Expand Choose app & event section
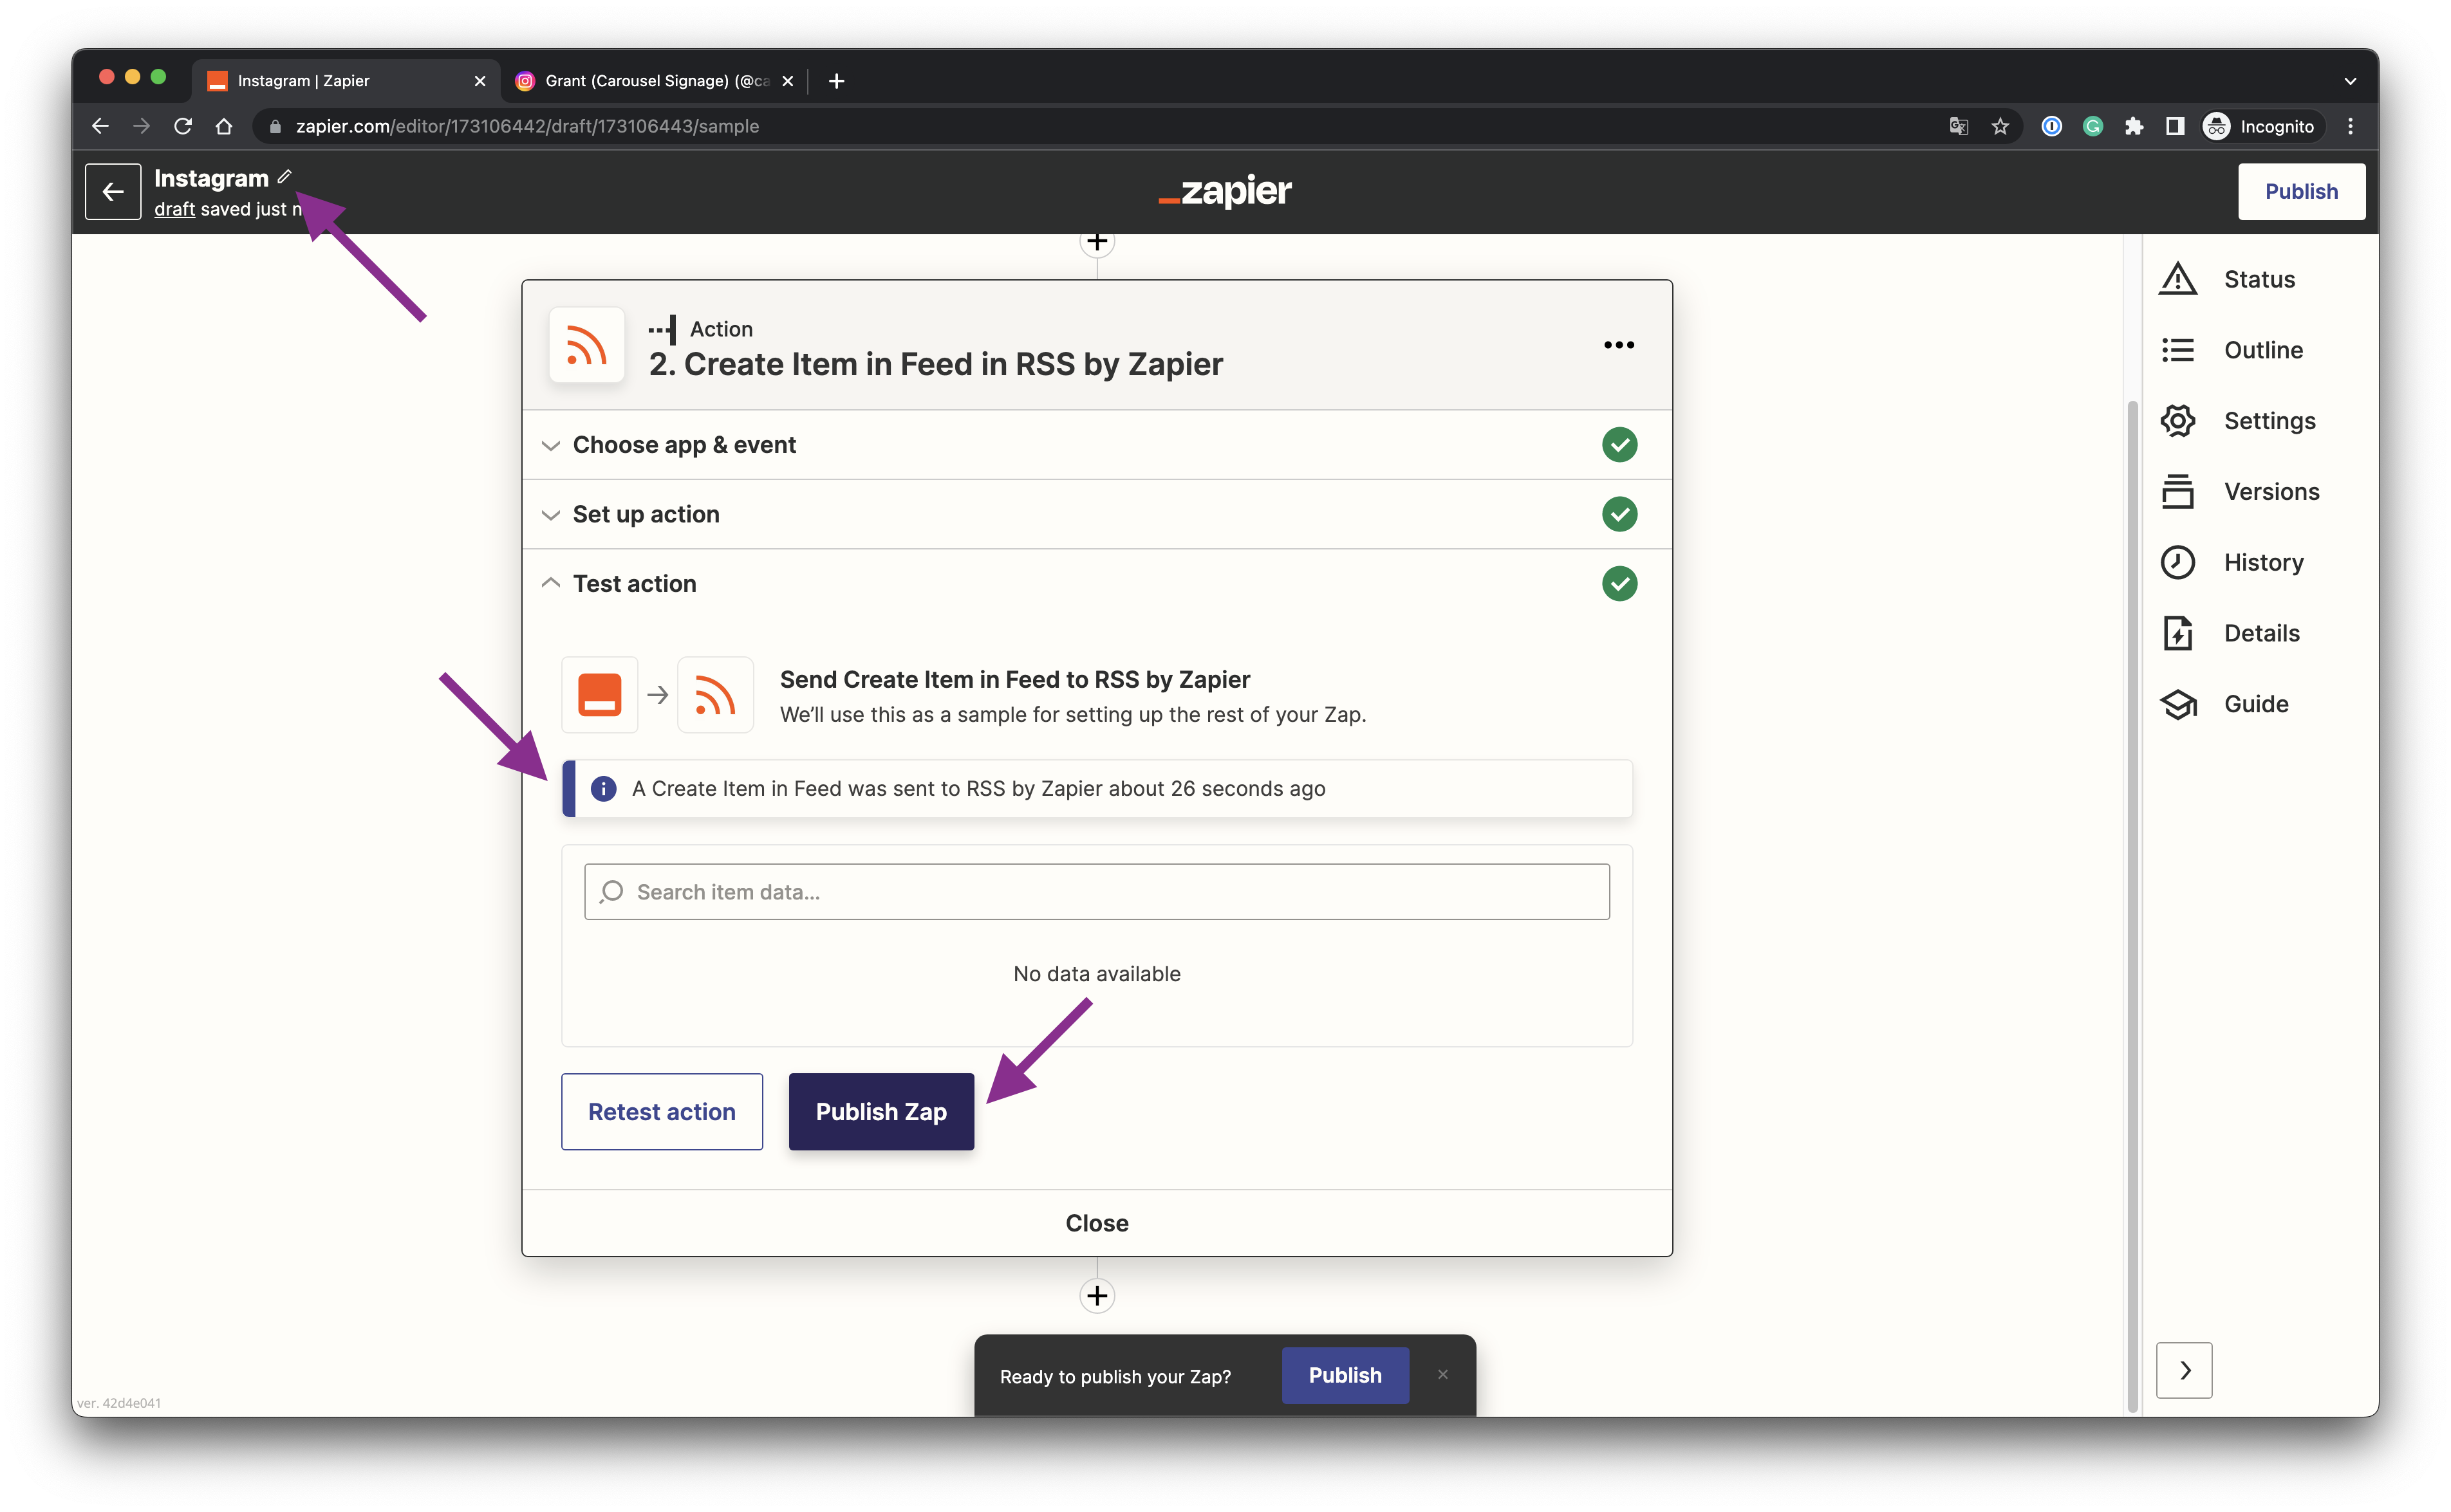 click(1096, 445)
